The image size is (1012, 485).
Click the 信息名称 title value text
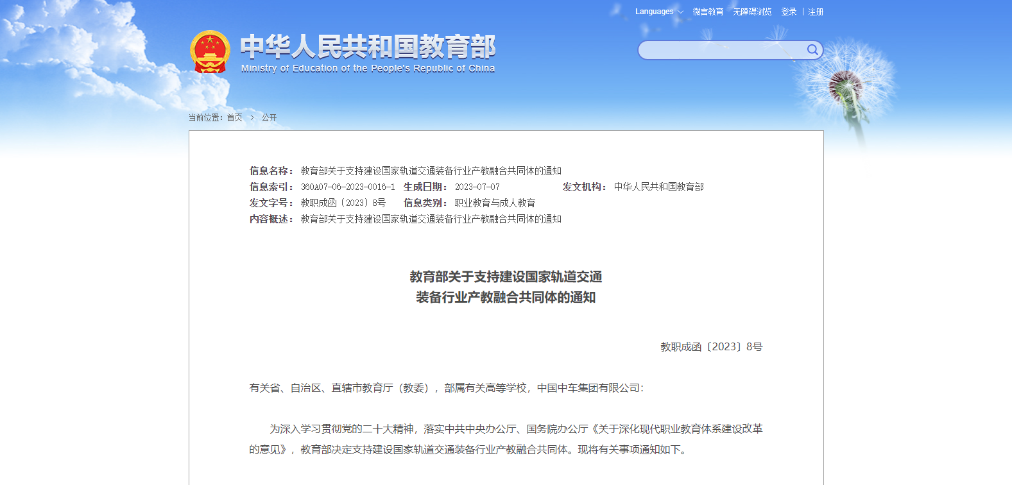pyautogui.click(x=431, y=171)
